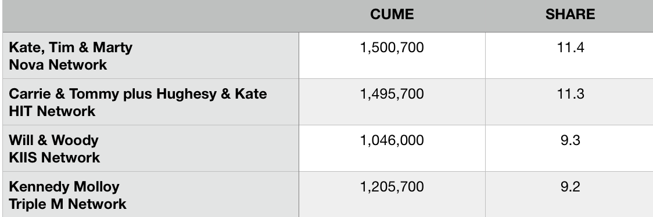Select the SHARE column header
Screen dimensions: 653x217
(570, 15)
